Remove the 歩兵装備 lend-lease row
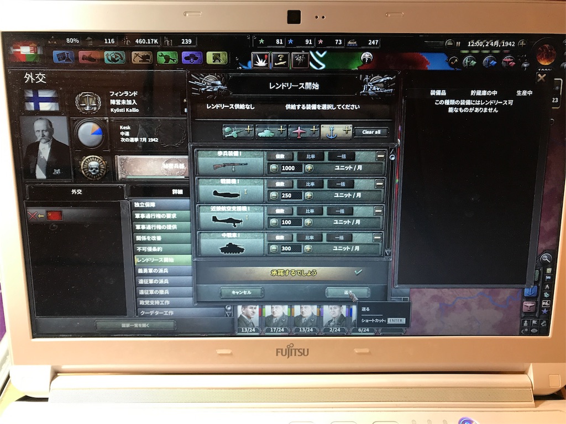The height and width of the screenshot is (424, 566). point(380,156)
